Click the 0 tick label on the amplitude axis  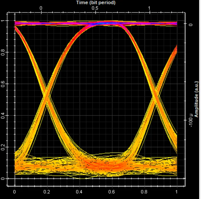point(191,24)
